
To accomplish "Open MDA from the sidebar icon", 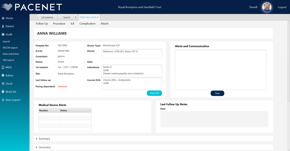I will 3,67.
